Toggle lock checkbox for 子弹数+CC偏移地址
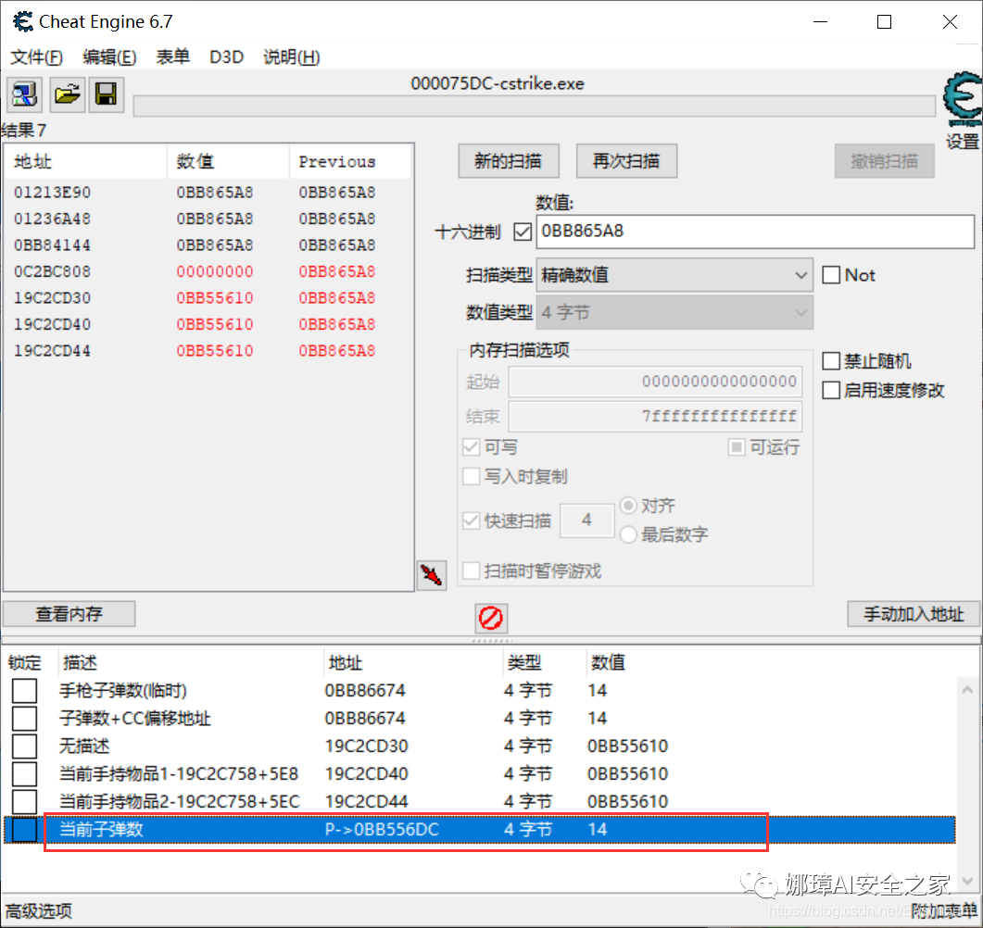Image resolution: width=983 pixels, height=928 pixels. tap(24, 718)
